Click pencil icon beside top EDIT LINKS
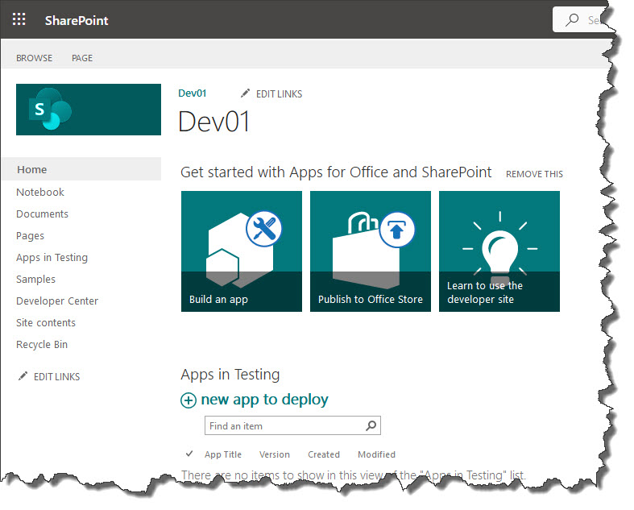Viewport: 634px width, 510px height. pos(245,93)
